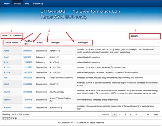The height and width of the screenshot is (126, 162).
Task: Open the Contact Us nav item
Action: pos(38,4)
